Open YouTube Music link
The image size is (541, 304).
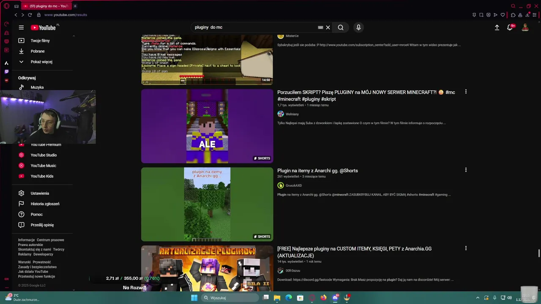pyautogui.click(x=43, y=166)
